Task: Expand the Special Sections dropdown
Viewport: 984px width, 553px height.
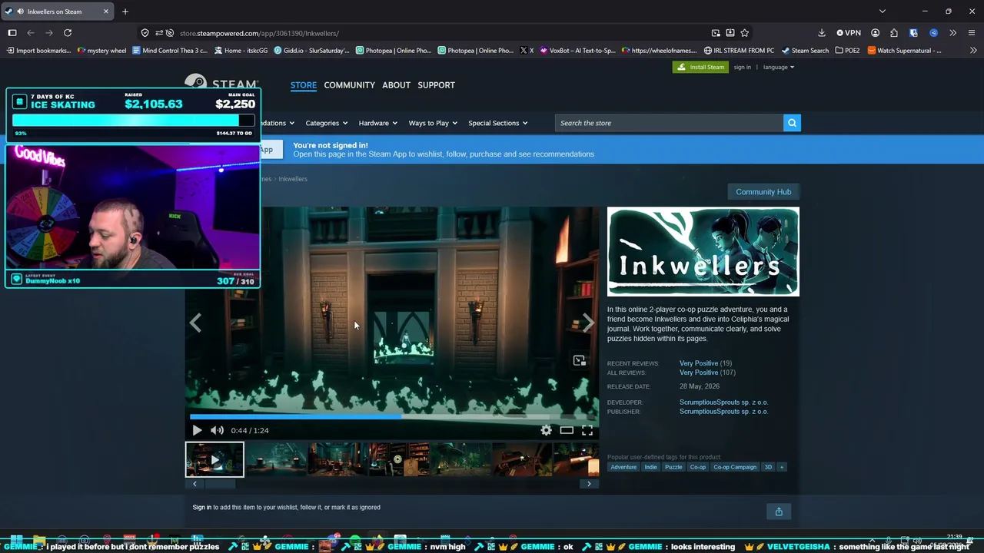Action: [x=498, y=123]
